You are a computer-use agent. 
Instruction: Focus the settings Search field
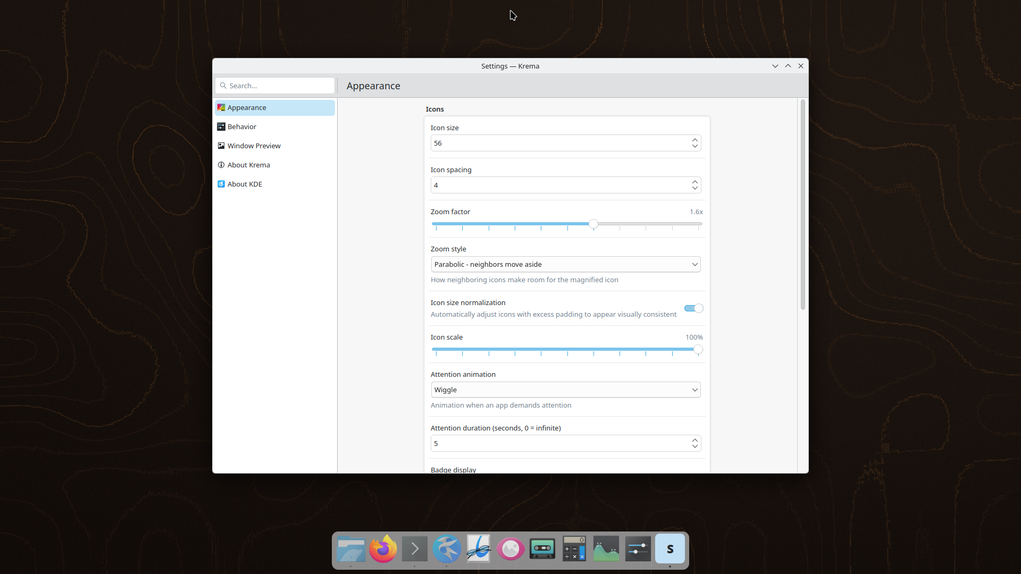click(x=275, y=86)
